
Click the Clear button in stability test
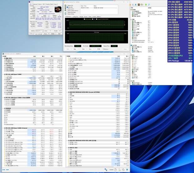tap(83, 49)
